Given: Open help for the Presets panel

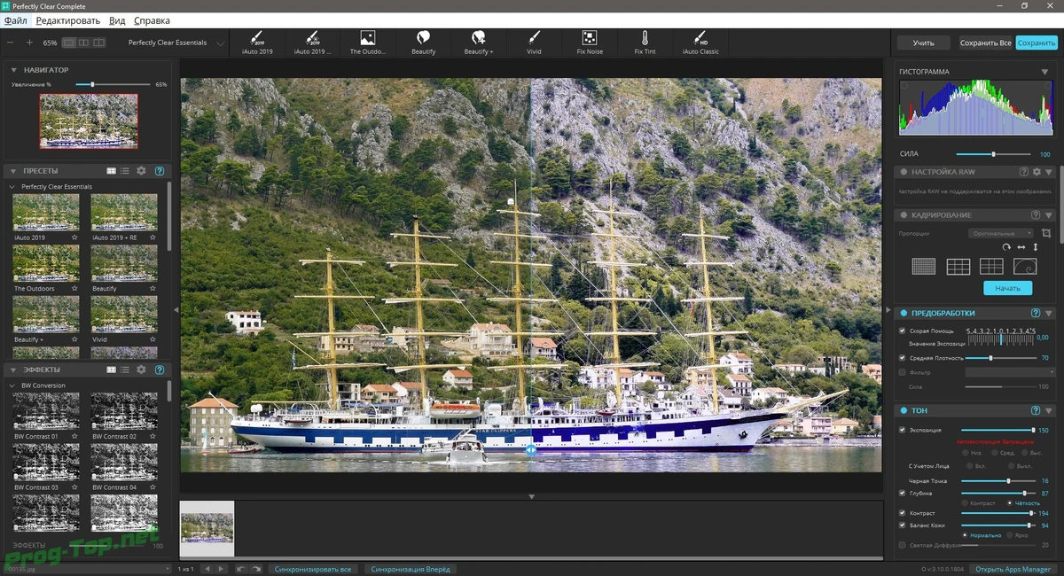Looking at the screenshot, I should tap(160, 170).
